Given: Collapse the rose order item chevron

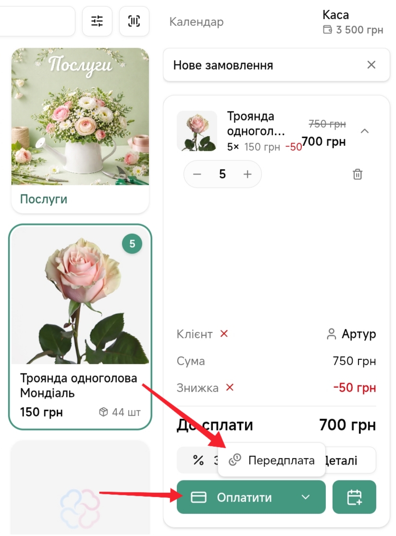Looking at the screenshot, I should pyautogui.click(x=365, y=131).
